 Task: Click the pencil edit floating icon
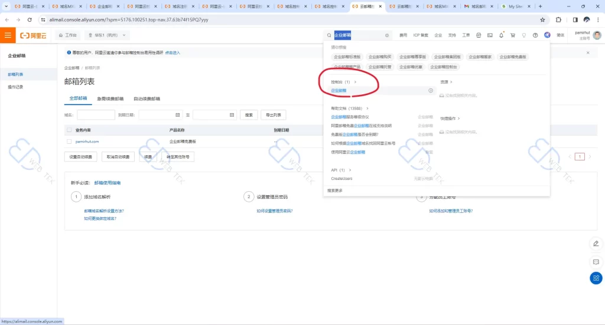click(x=596, y=244)
